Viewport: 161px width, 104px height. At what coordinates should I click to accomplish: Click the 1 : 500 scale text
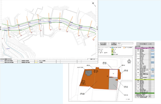pos(128,99)
